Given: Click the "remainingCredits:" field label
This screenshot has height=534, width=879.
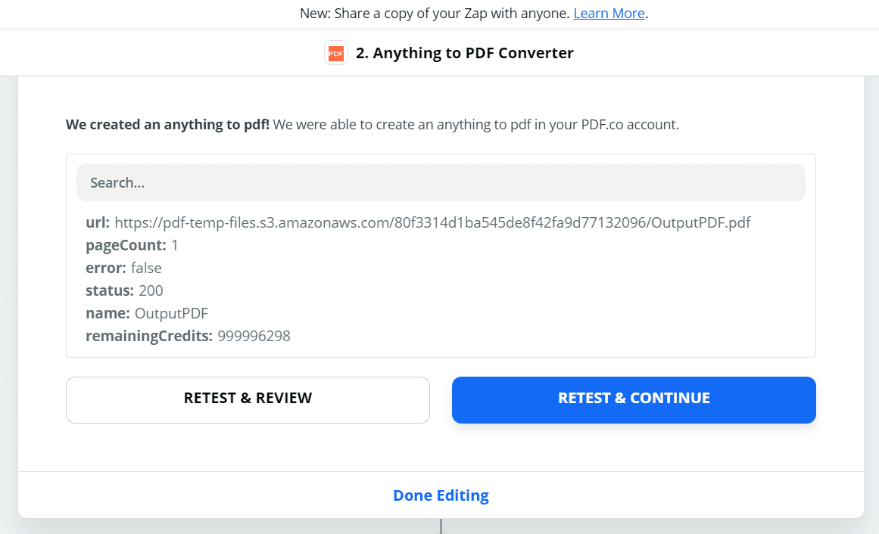Looking at the screenshot, I should tap(149, 336).
